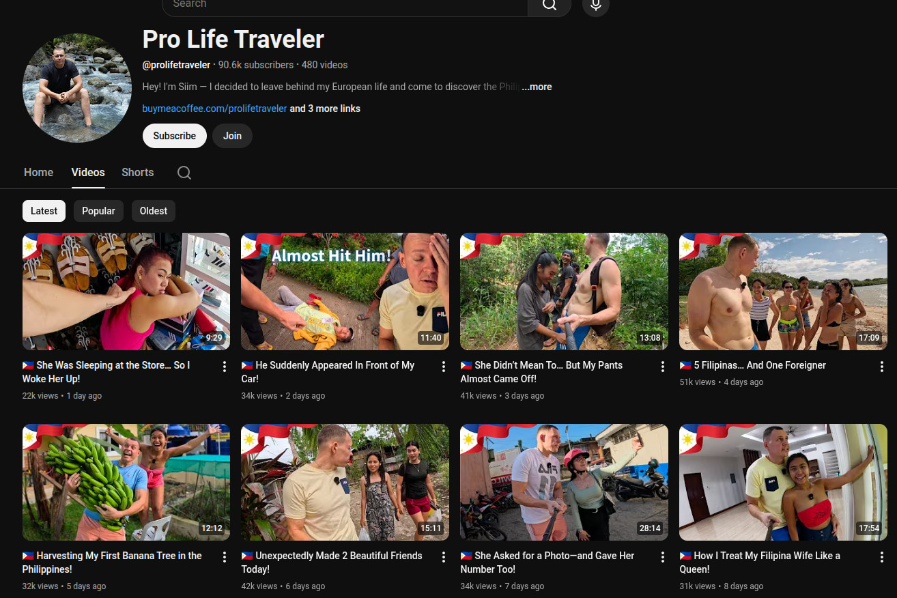Subscribe to Pro Life Traveler

pyautogui.click(x=175, y=136)
